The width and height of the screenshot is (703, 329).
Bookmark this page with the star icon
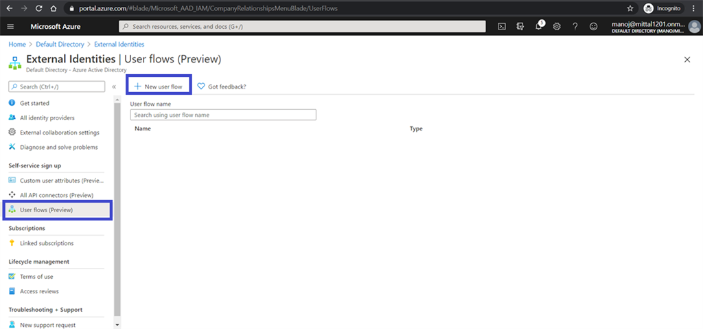[x=630, y=8]
